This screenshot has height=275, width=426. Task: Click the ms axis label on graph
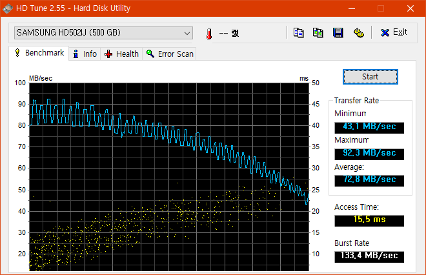tap(304, 78)
